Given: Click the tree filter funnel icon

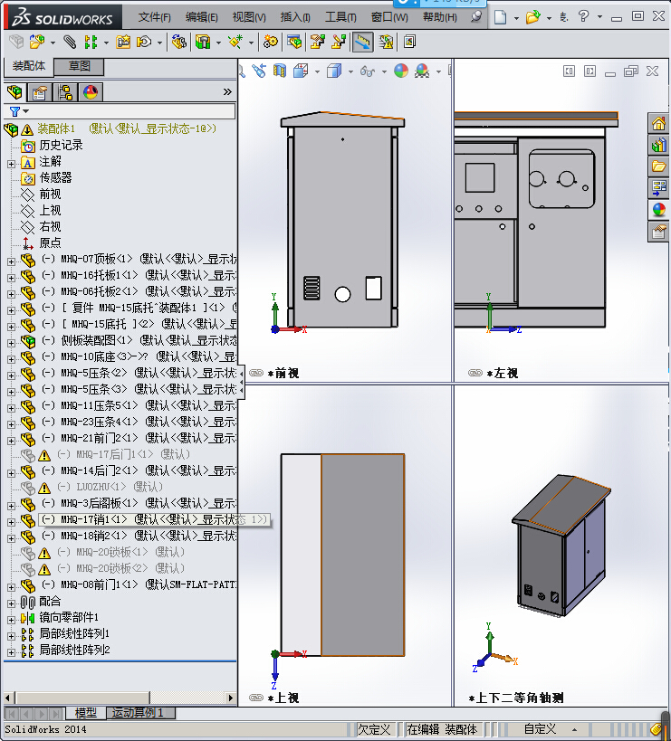Looking at the screenshot, I should coord(14,111).
